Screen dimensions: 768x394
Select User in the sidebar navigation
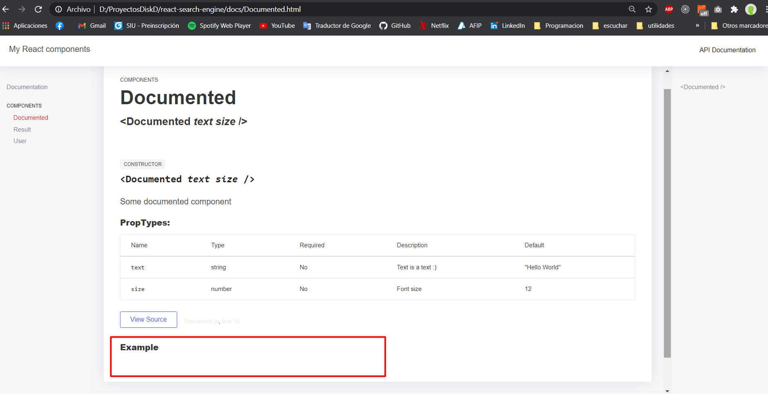click(20, 141)
